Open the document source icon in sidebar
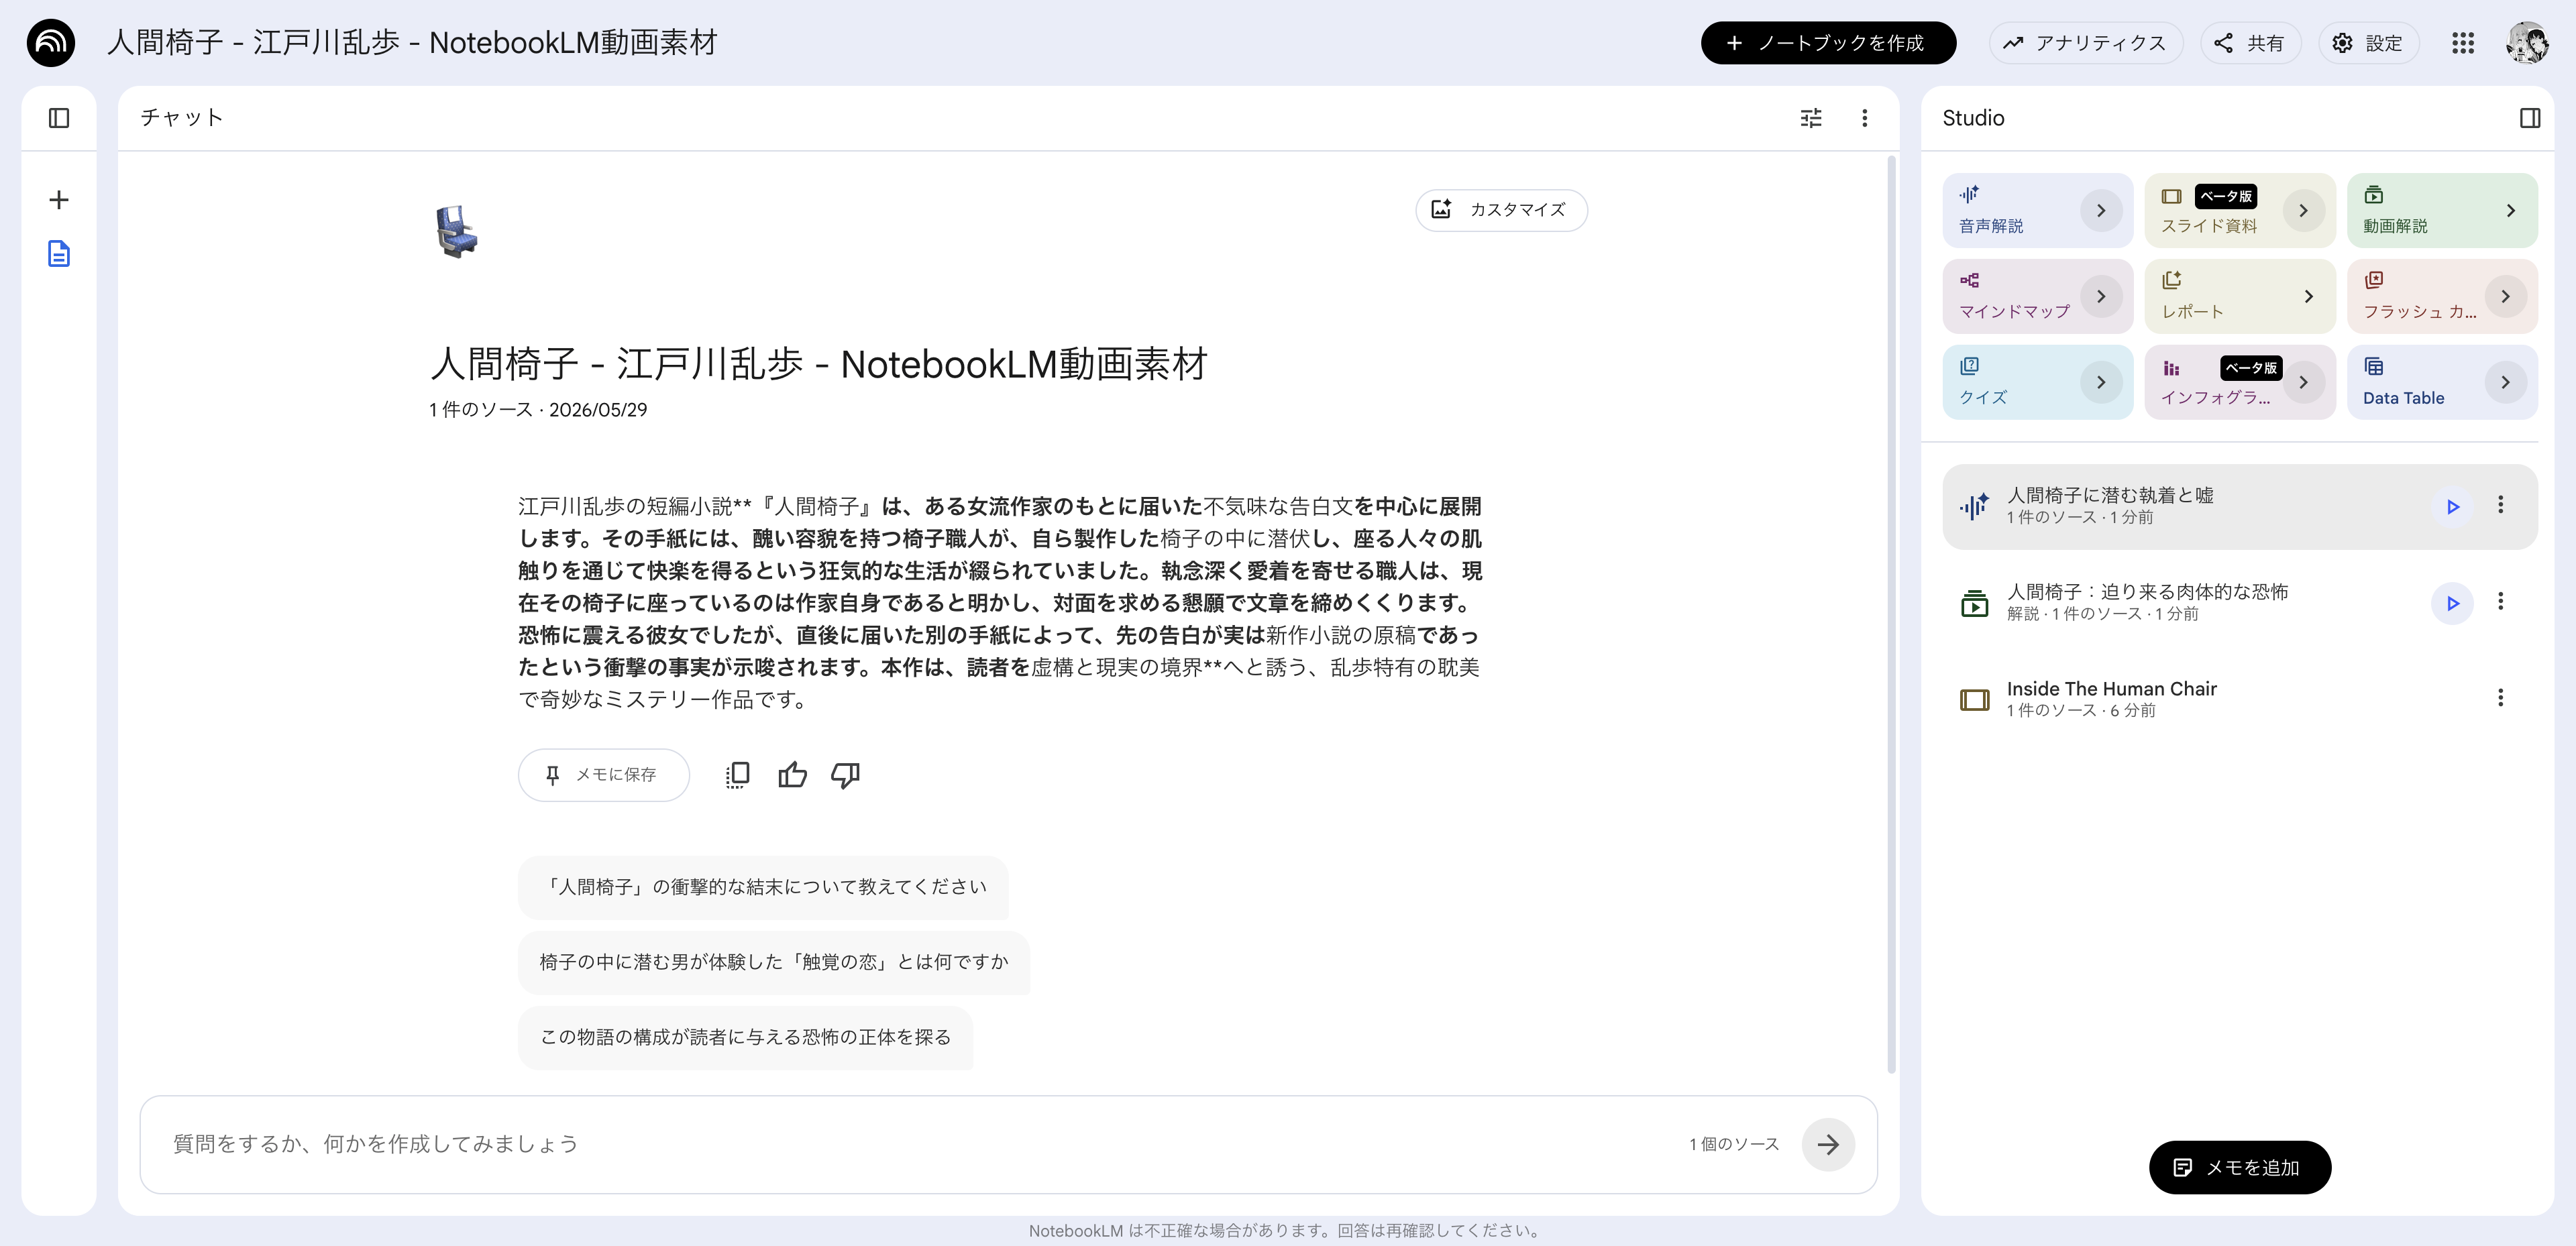2576x1246 pixels. pos(59,254)
